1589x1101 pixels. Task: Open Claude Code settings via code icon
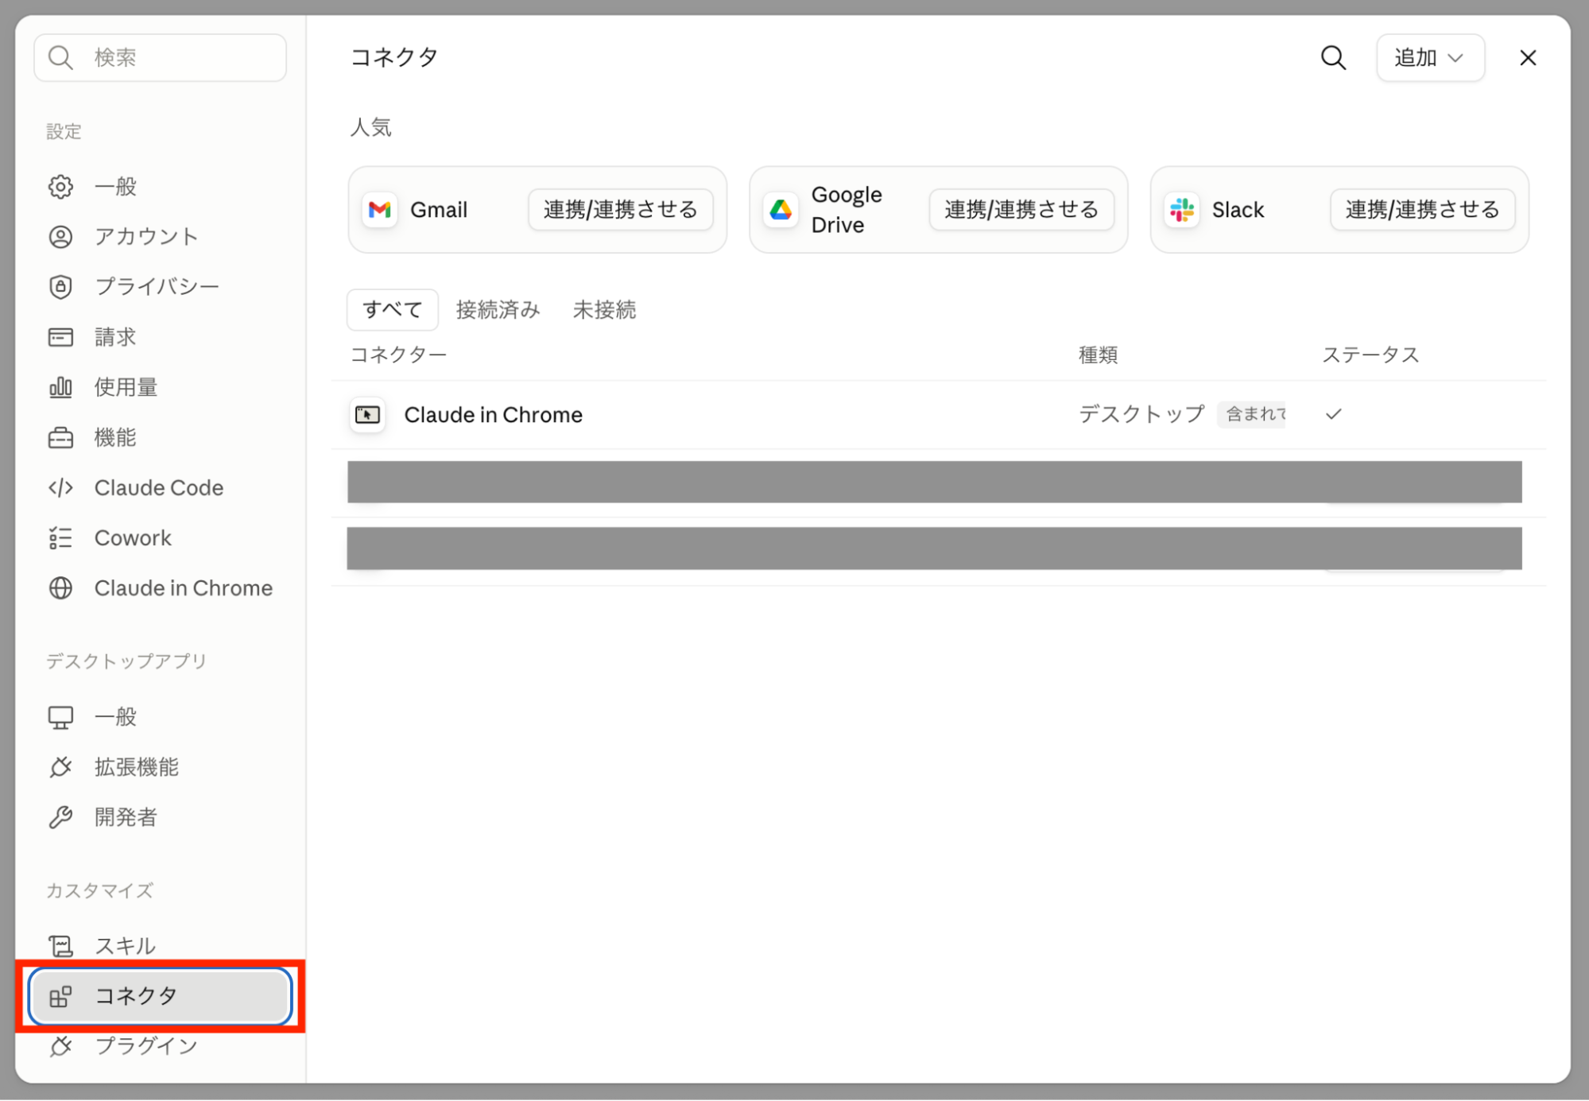[60, 488]
